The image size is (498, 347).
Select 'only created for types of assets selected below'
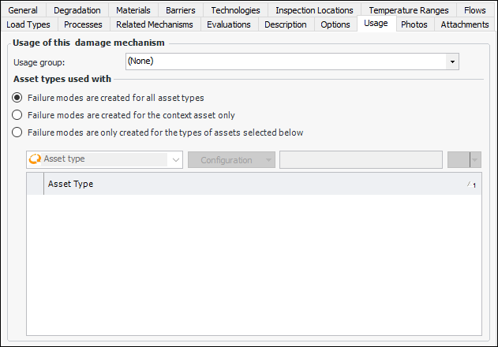pyautogui.click(x=17, y=132)
